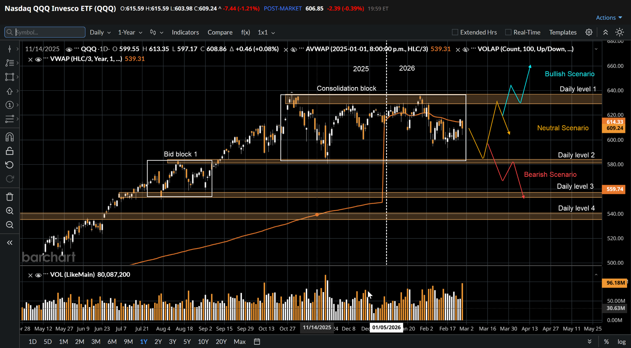Click the trash delete drawings icon

coord(10,197)
